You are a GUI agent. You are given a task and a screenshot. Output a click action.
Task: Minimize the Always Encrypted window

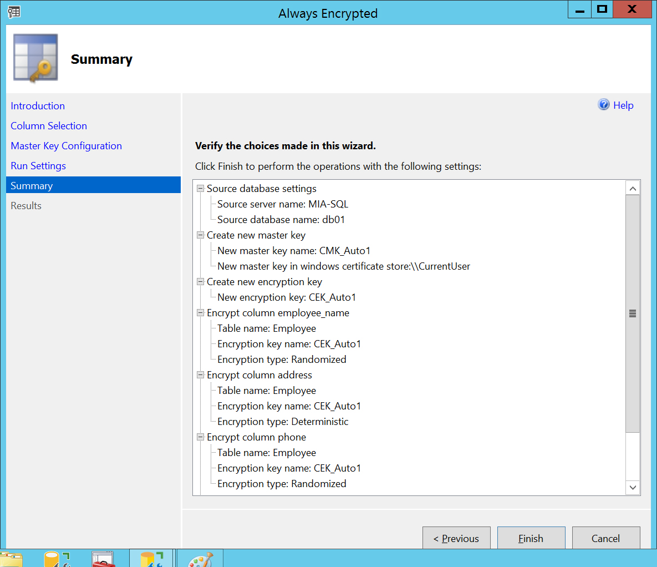coord(579,9)
